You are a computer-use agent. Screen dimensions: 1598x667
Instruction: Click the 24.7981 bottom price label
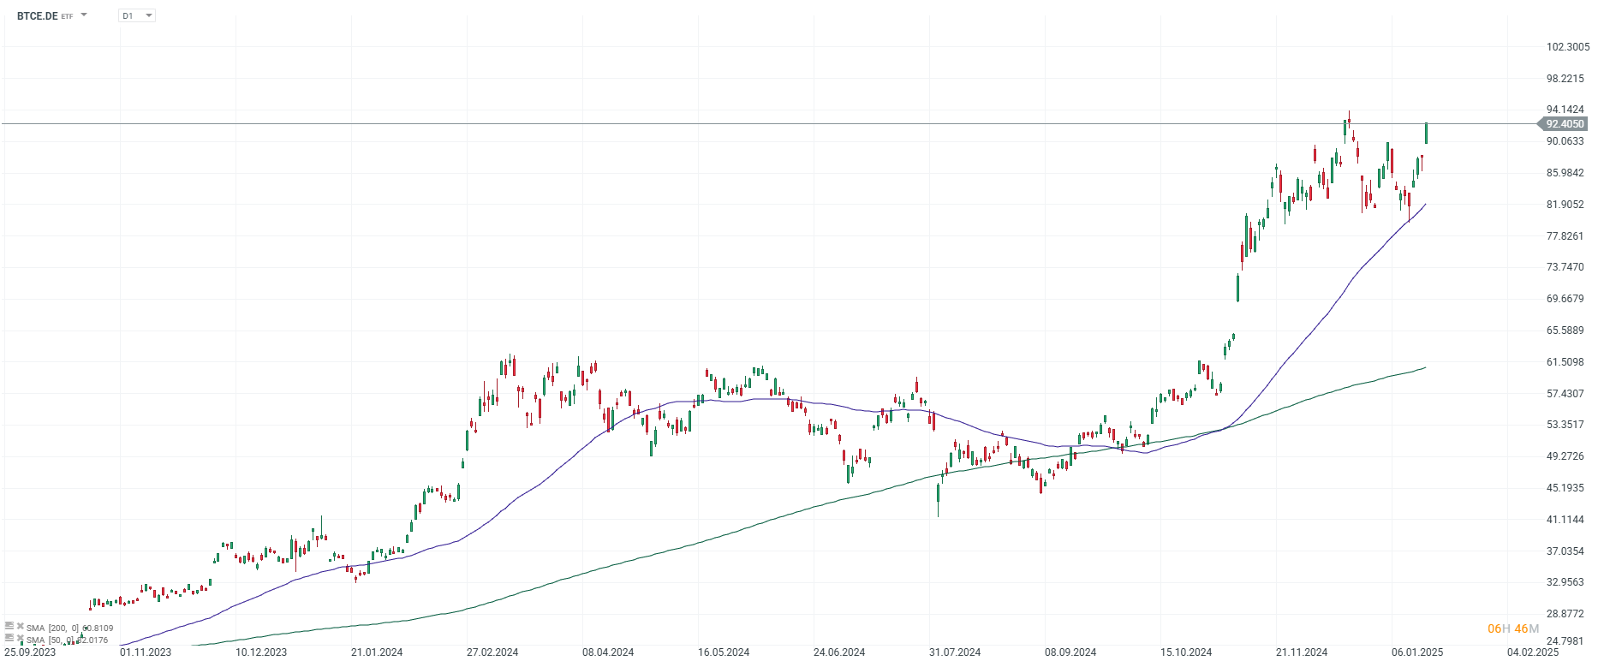point(1565,641)
